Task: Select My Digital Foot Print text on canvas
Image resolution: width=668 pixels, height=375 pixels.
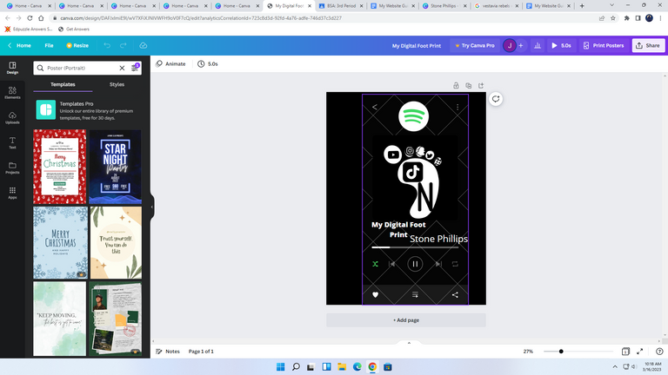Action: [x=398, y=229]
